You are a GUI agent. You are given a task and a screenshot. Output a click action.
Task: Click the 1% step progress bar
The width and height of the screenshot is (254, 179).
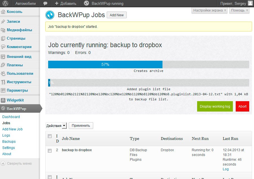pyautogui.click(x=149, y=83)
